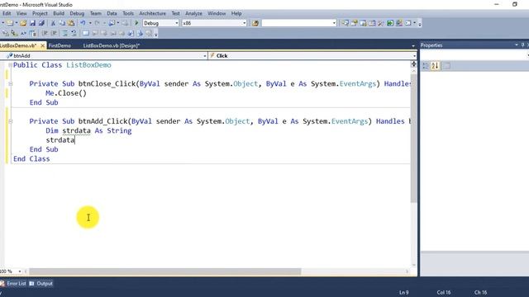Open the x86 solution platform dropdown
The height and width of the screenshot is (297, 529).
pyautogui.click(x=245, y=23)
